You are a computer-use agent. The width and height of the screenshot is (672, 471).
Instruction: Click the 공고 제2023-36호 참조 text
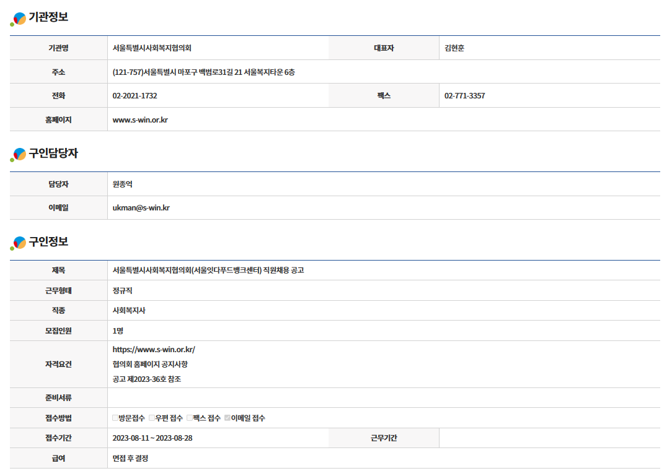pos(147,379)
